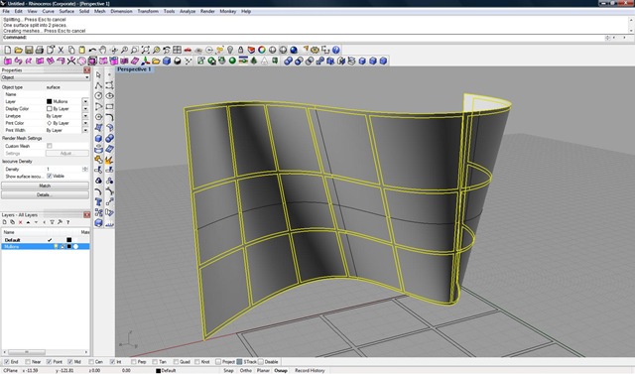Click the Undo arrow icon

click(x=92, y=50)
